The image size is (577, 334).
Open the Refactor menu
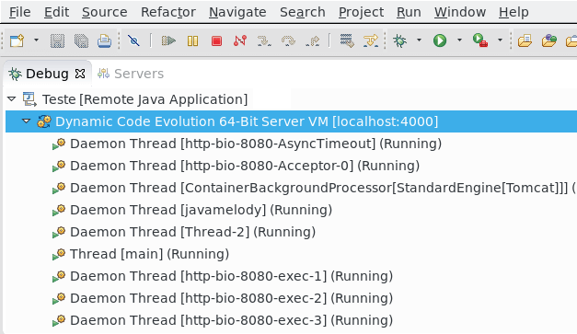tap(168, 12)
